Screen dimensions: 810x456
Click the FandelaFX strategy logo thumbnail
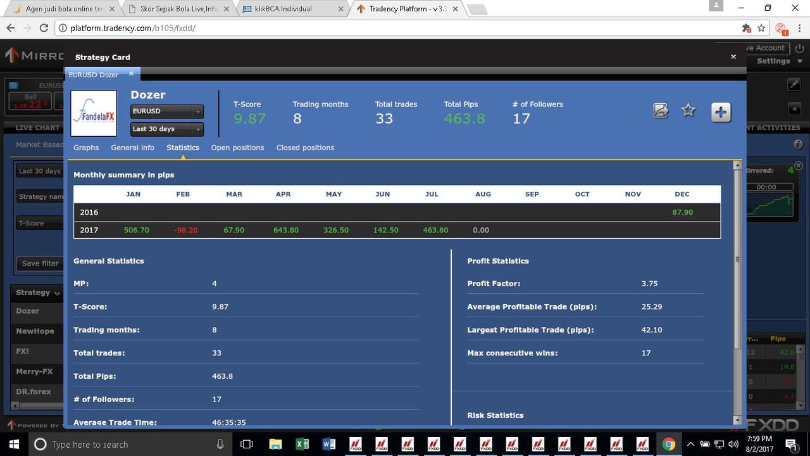[93, 113]
